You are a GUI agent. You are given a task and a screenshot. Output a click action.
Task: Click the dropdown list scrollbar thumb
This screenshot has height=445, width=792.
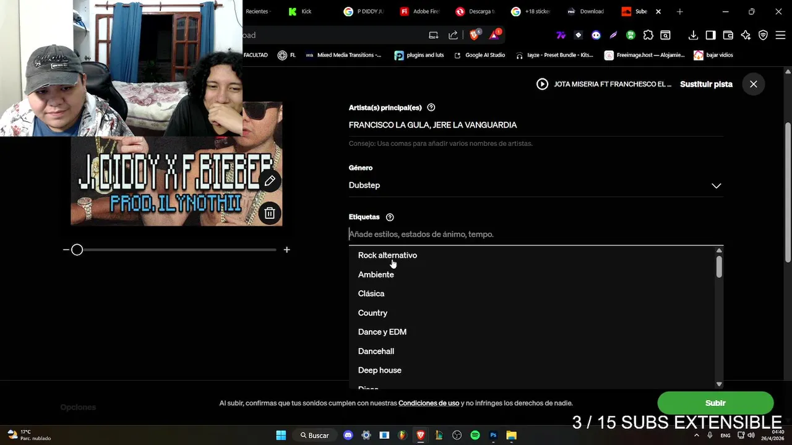(719, 266)
